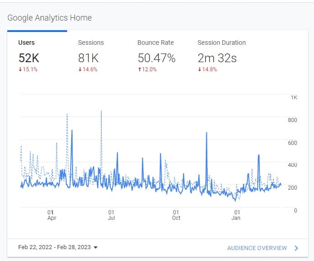Click the tallest solid-line spike near November

[206, 133]
